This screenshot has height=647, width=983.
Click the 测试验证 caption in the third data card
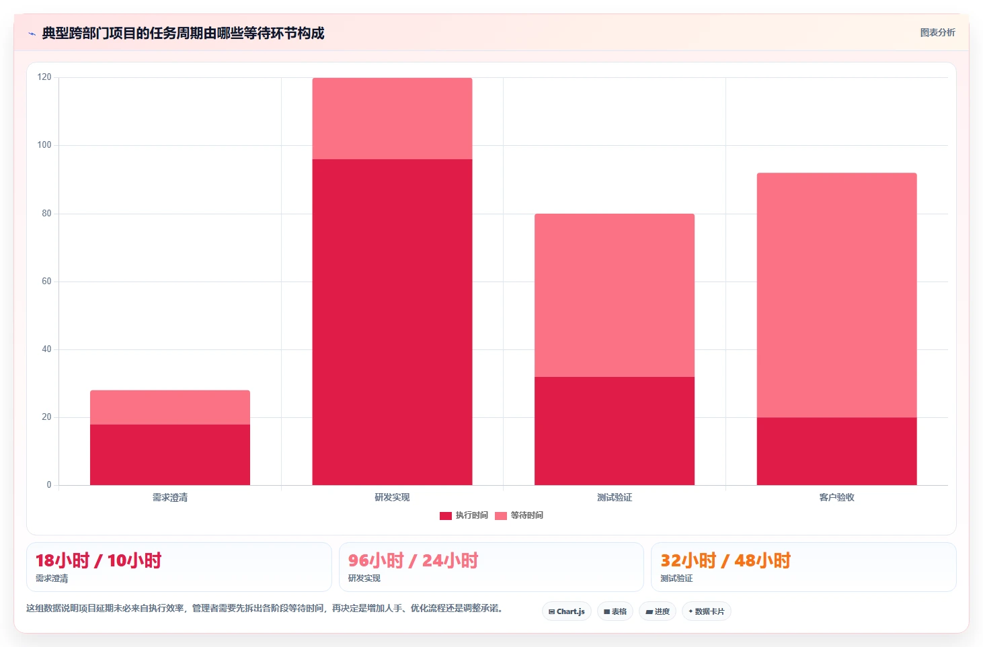(676, 578)
